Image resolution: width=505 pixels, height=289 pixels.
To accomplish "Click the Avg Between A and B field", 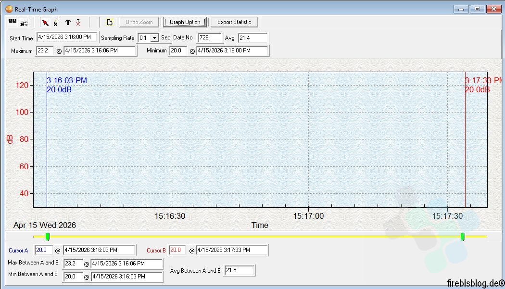I will (x=240, y=270).
